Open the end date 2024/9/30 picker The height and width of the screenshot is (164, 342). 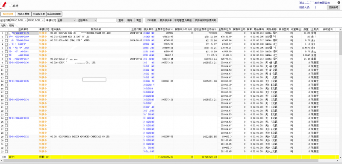pos(36,20)
